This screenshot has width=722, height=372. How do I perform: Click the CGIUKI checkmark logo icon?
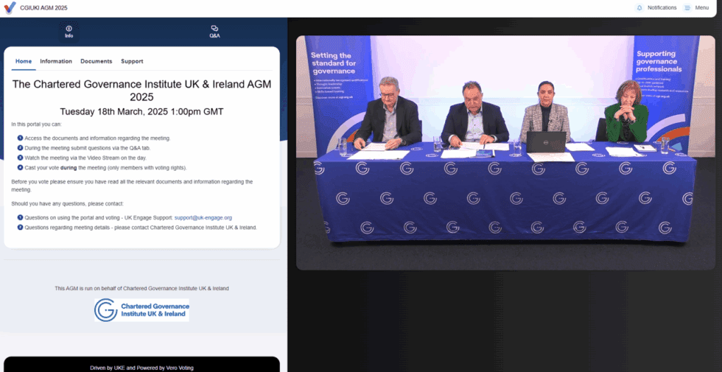tap(10, 8)
